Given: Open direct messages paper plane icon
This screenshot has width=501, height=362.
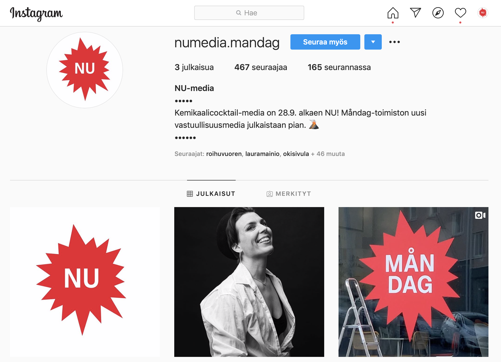Looking at the screenshot, I should click(415, 13).
